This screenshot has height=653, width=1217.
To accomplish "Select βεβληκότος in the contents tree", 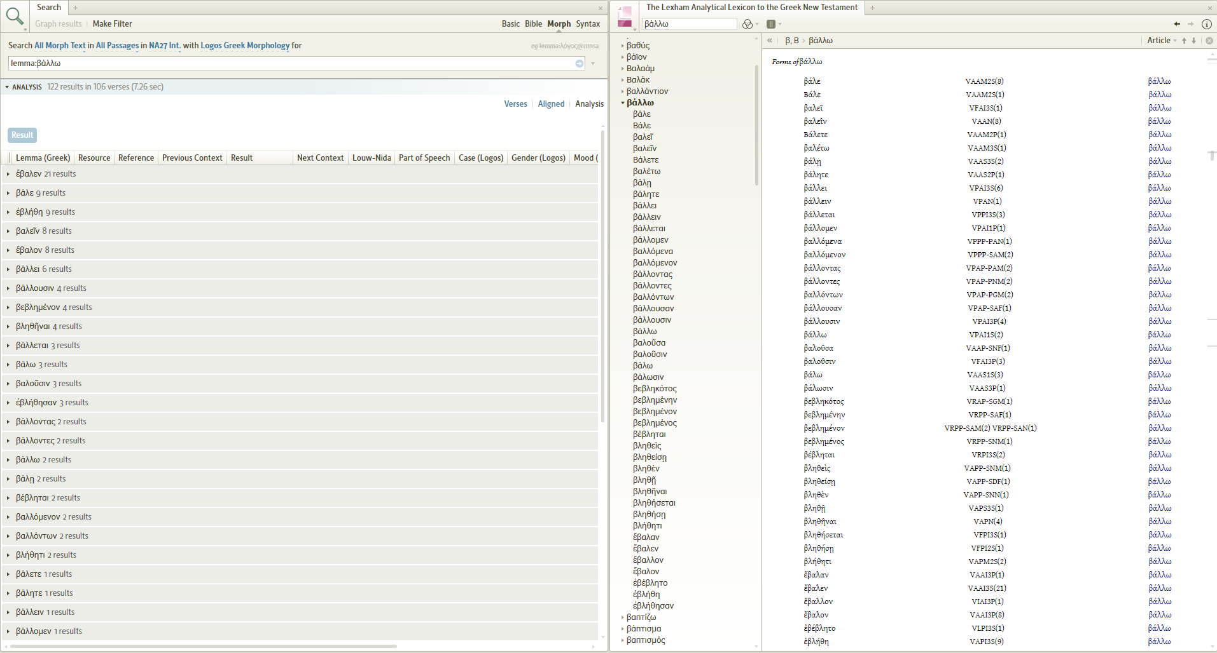I will [655, 389].
